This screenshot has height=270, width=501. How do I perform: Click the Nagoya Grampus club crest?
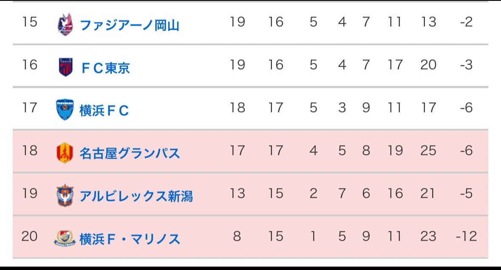[x=65, y=153]
